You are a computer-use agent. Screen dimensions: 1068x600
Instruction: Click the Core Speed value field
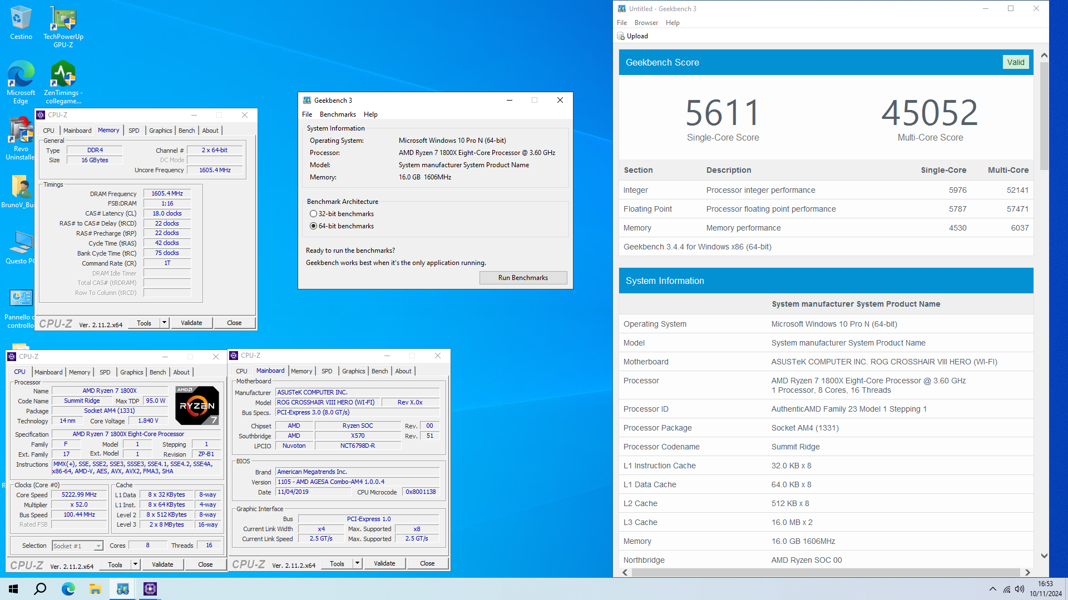click(79, 494)
